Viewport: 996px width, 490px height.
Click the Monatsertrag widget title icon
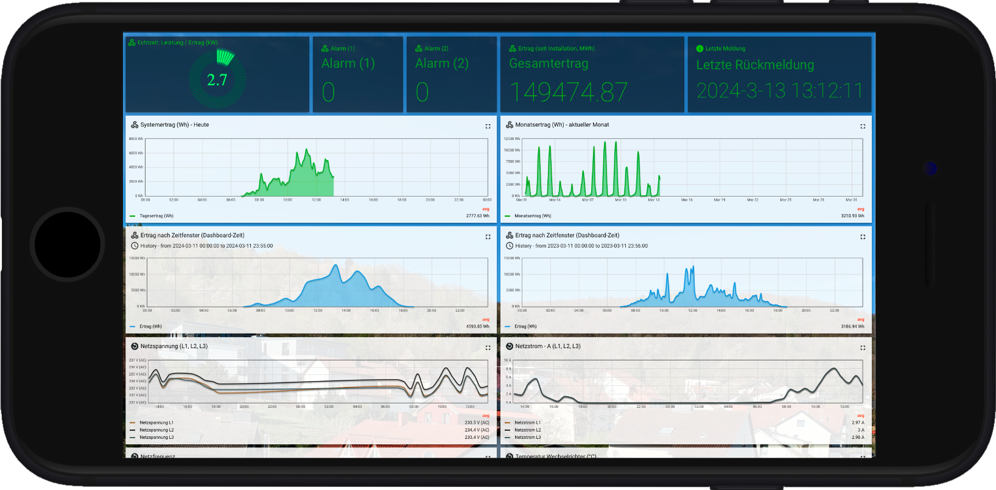pos(510,125)
